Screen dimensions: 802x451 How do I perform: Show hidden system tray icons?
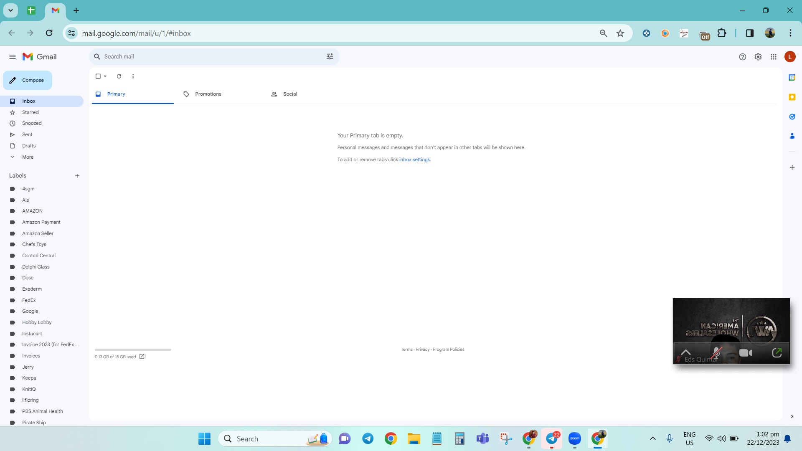pos(653,438)
